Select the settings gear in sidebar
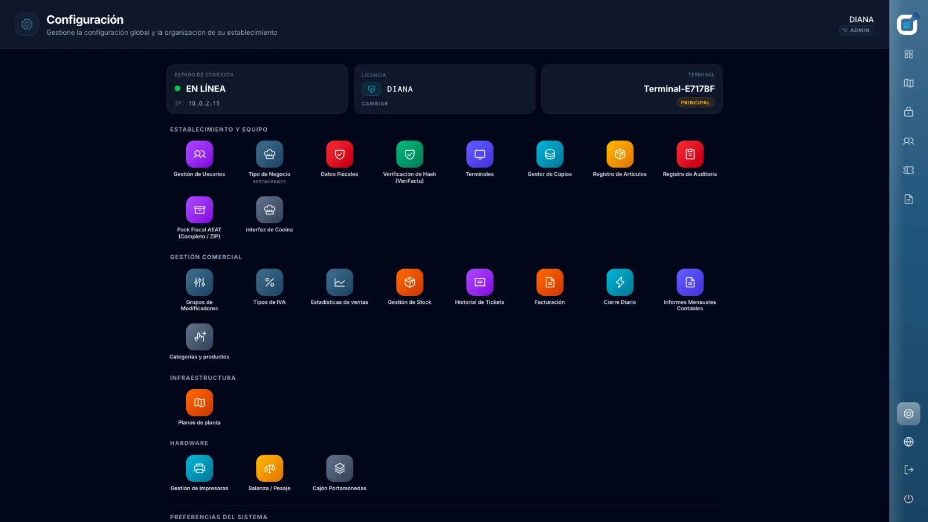Viewport: 928px width, 522px height. pyautogui.click(x=909, y=414)
